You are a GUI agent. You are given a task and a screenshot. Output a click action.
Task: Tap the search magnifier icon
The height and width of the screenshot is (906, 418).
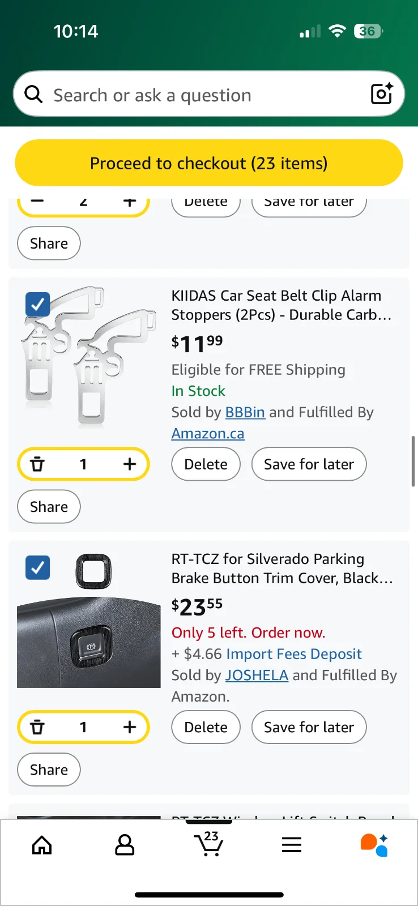34,95
